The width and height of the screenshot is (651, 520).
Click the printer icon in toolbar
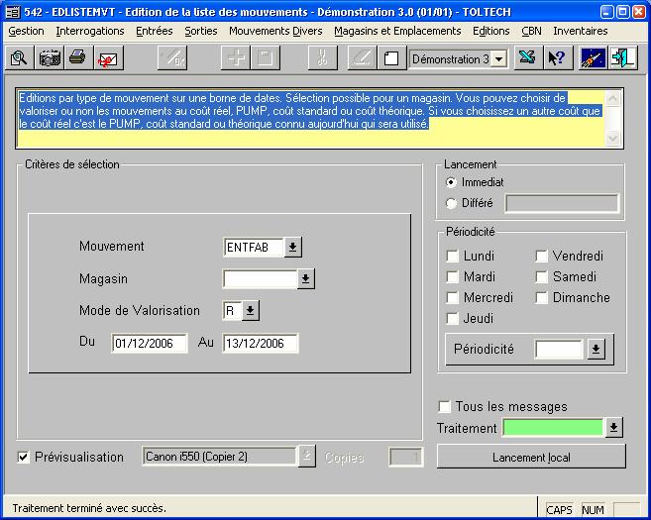pos(77,58)
